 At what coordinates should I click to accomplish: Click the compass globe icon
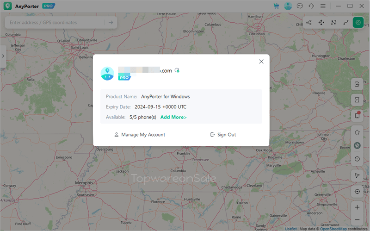(x=357, y=145)
